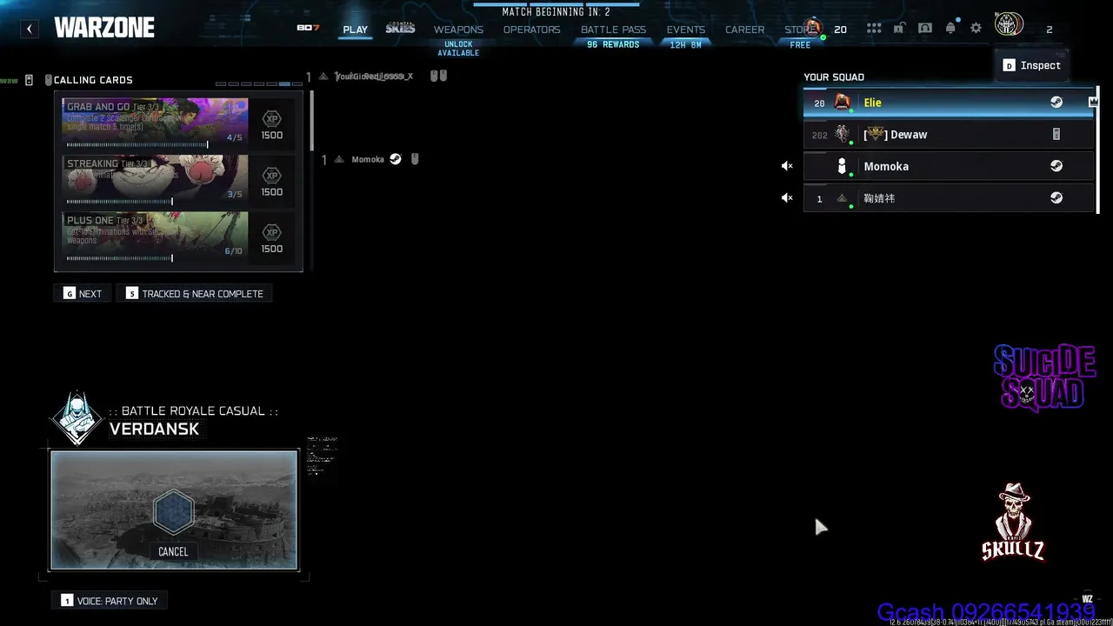The image size is (1113, 626).
Task: Select Momoka in squad list
Action: (948, 166)
